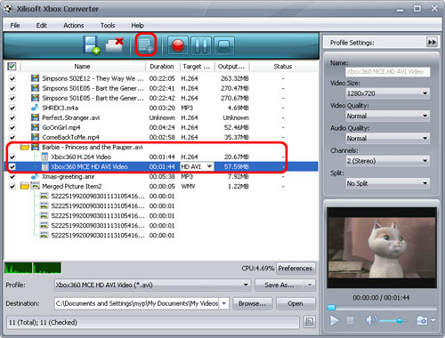Image resolution: width=445 pixels, height=338 pixels.
Task: Mute the preview volume speaker icon
Action: tap(371, 320)
